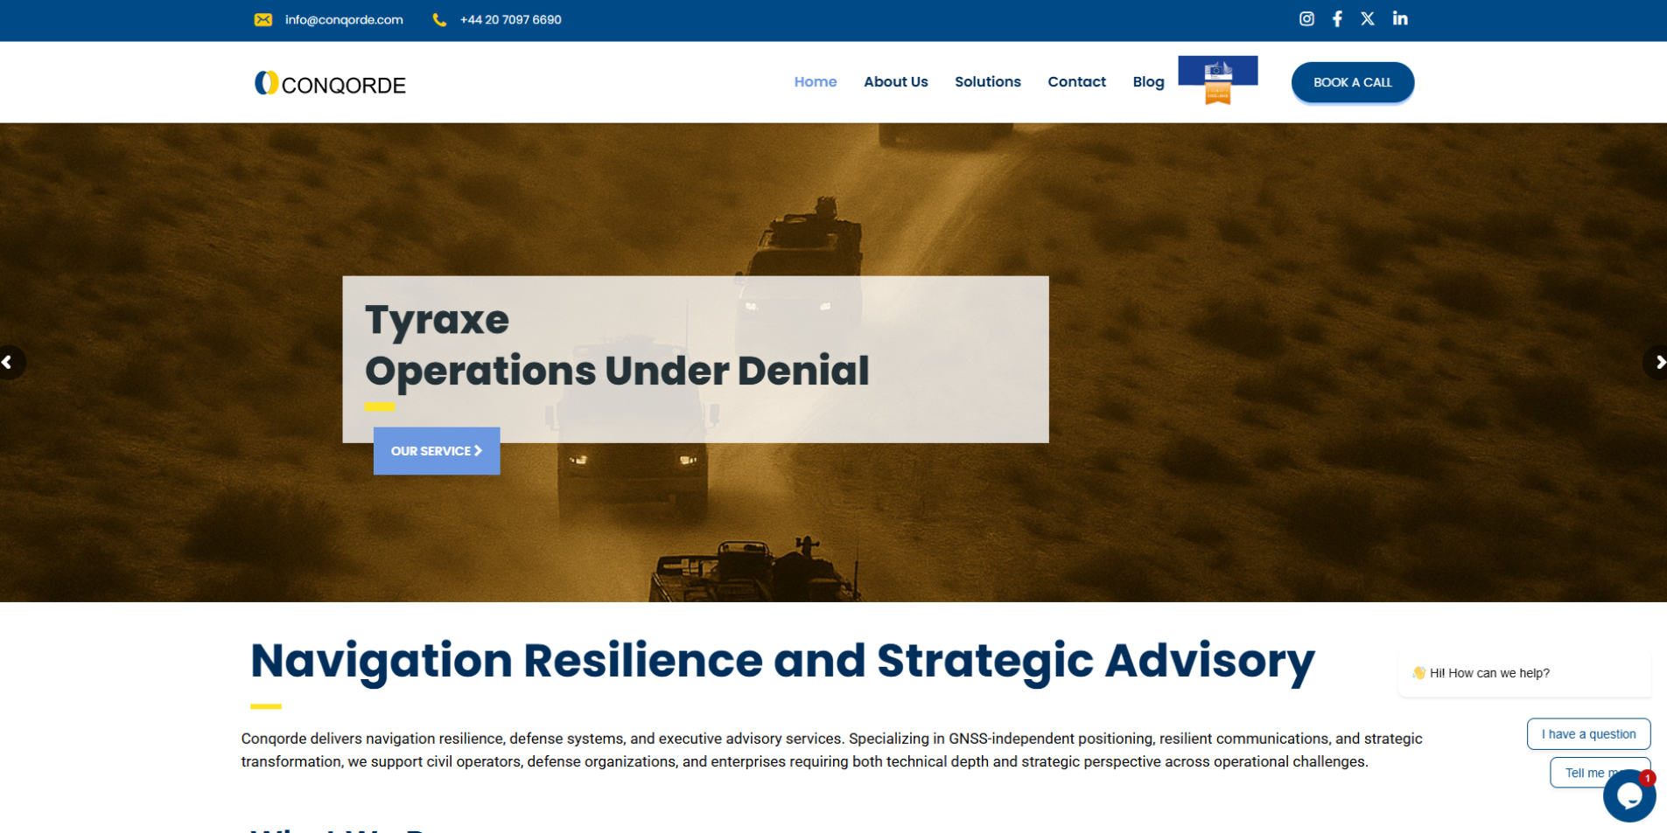Image resolution: width=1667 pixels, height=833 pixels.
Task: Open the LinkedIn social icon
Action: pyautogui.click(x=1400, y=19)
